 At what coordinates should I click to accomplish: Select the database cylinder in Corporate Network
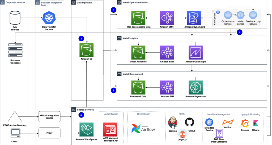15,18
